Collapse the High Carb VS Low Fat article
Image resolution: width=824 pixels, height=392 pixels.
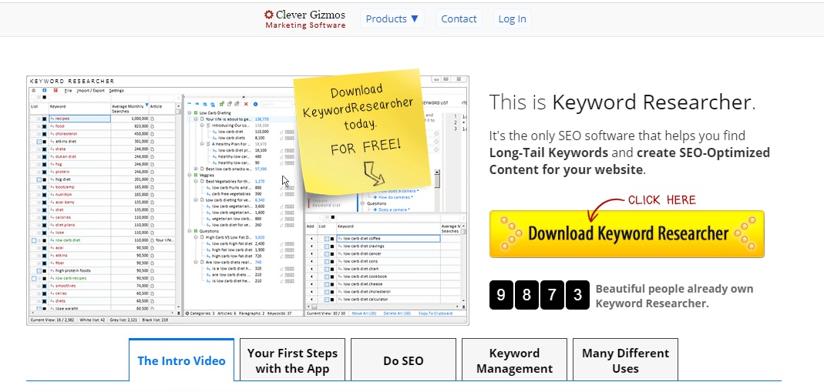point(196,237)
